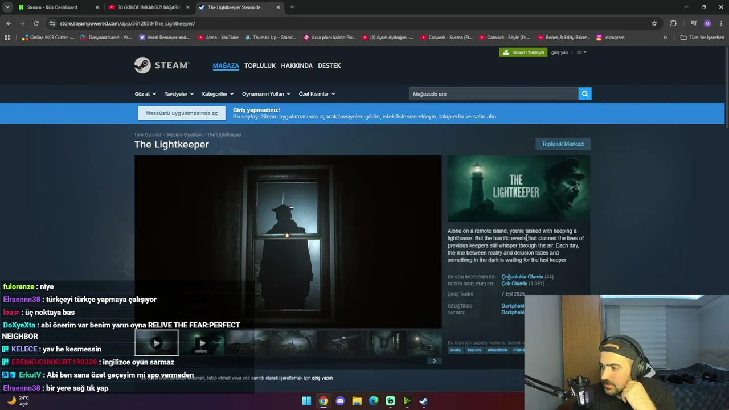Open a new browser tab
The width and height of the screenshot is (729, 410).
[x=292, y=7]
